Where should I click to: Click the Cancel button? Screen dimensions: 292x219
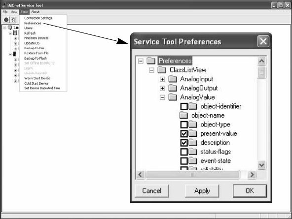pyautogui.click(x=152, y=191)
